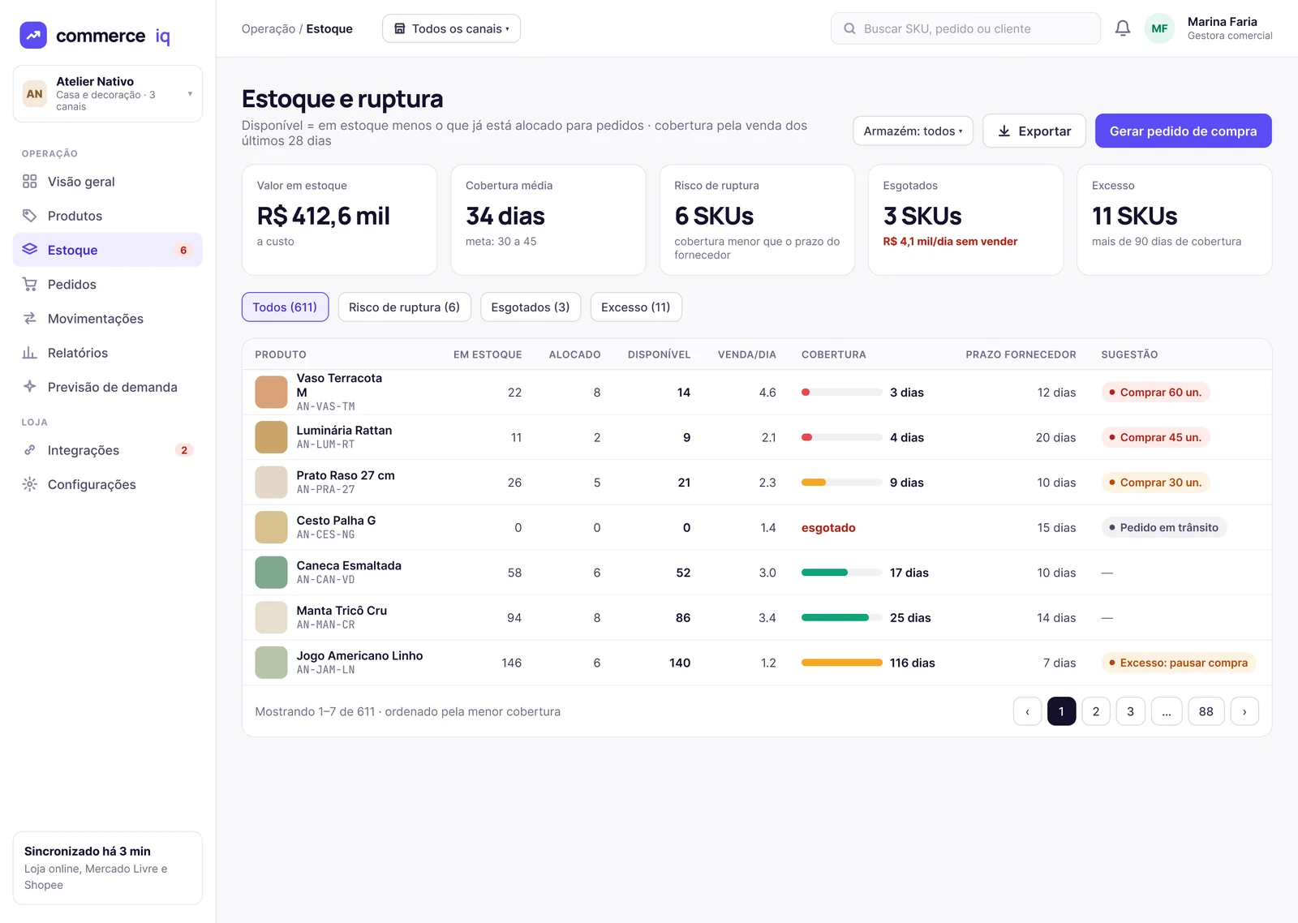1298x923 pixels.
Task: Click the Exportar button
Action: (x=1034, y=131)
